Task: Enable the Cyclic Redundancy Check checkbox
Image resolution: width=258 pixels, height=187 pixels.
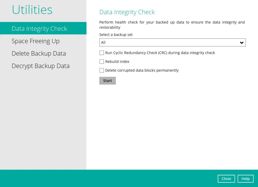Action: click(x=102, y=53)
